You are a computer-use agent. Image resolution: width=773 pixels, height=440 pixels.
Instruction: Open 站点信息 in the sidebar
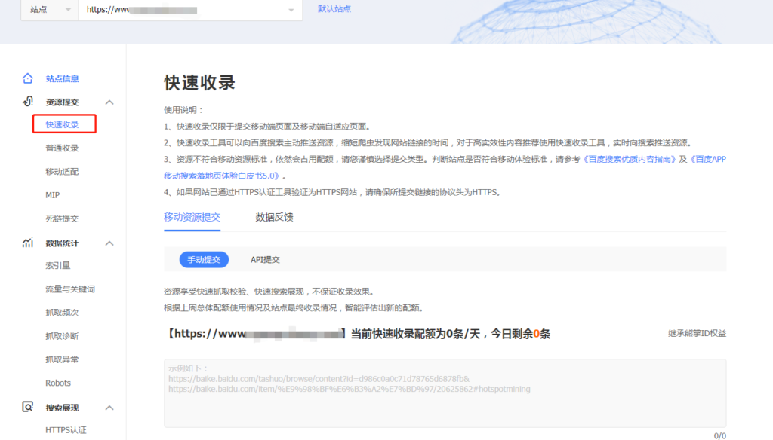click(x=62, y=79)
